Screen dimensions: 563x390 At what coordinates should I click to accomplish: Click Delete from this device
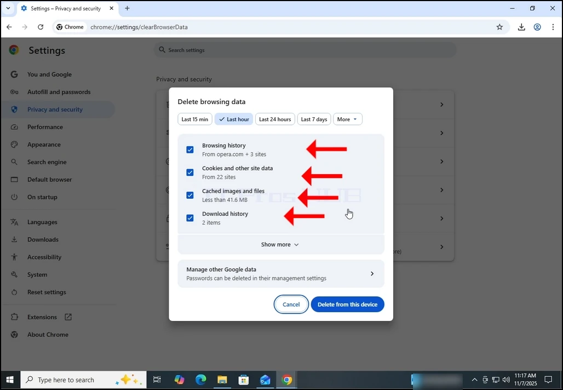click(347, 305)
